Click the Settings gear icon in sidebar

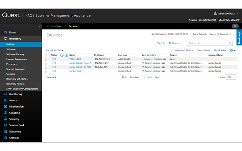pos(6,138)
